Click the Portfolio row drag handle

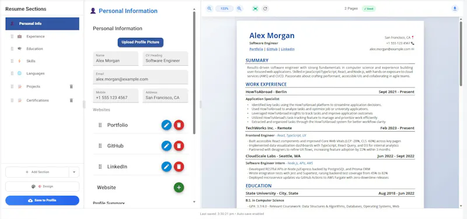(100, 125)
